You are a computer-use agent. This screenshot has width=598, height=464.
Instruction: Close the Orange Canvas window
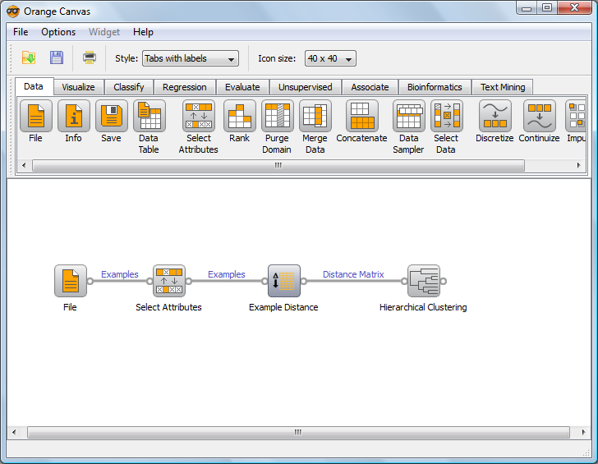[574, 7]
